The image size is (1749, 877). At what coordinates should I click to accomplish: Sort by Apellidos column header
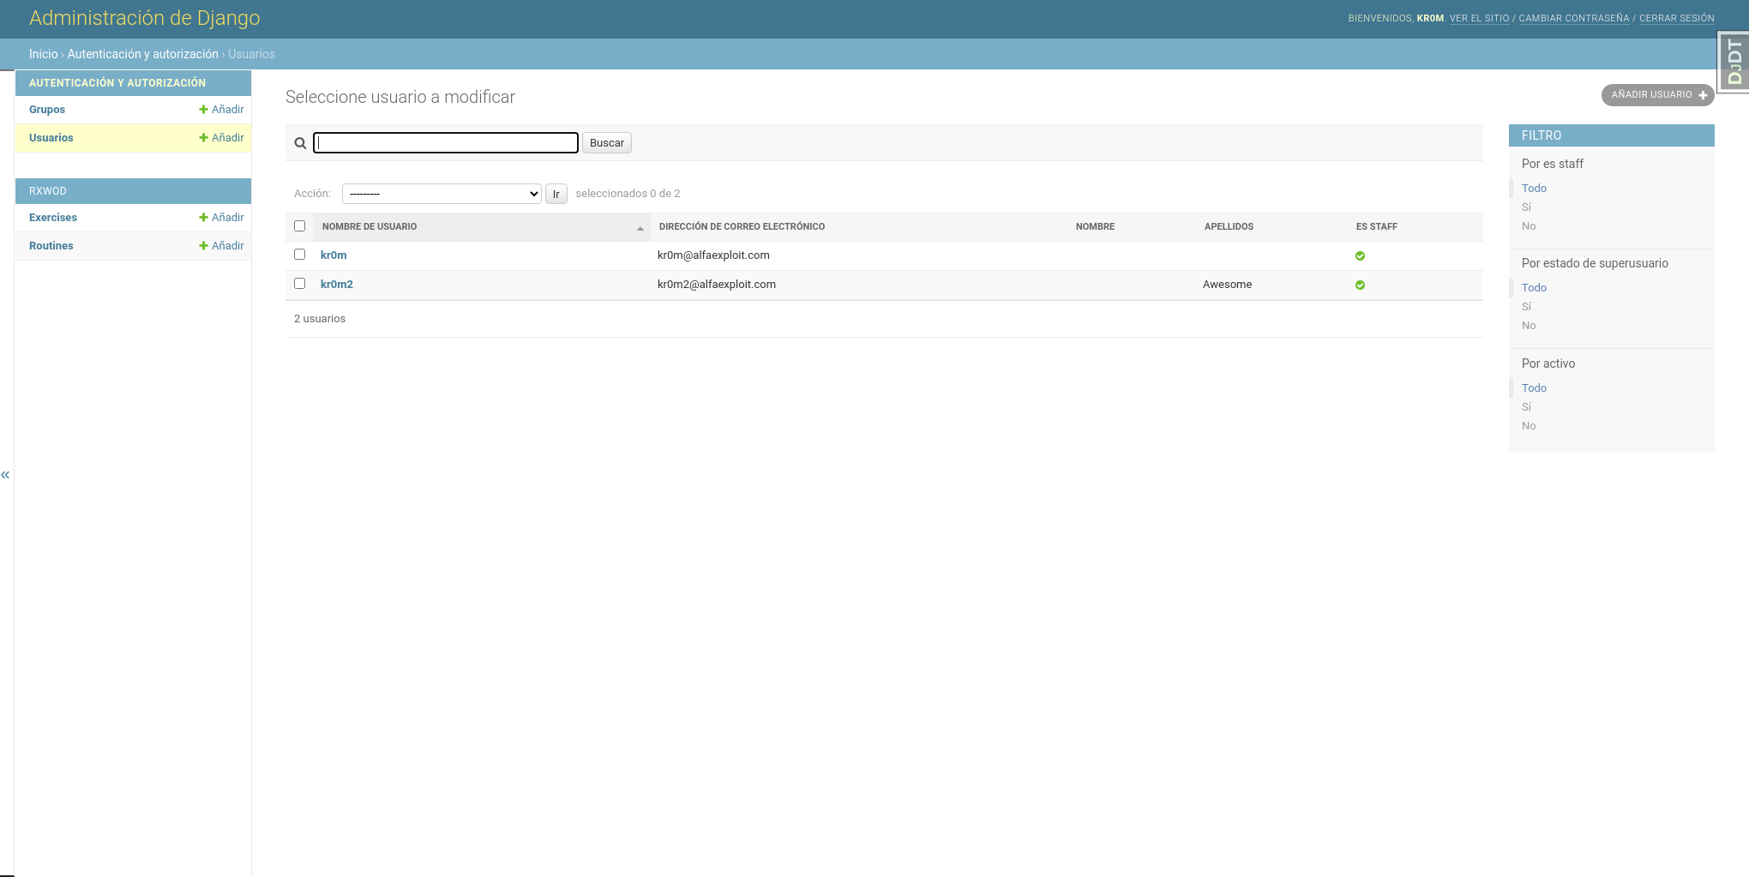pos(1229,227)
